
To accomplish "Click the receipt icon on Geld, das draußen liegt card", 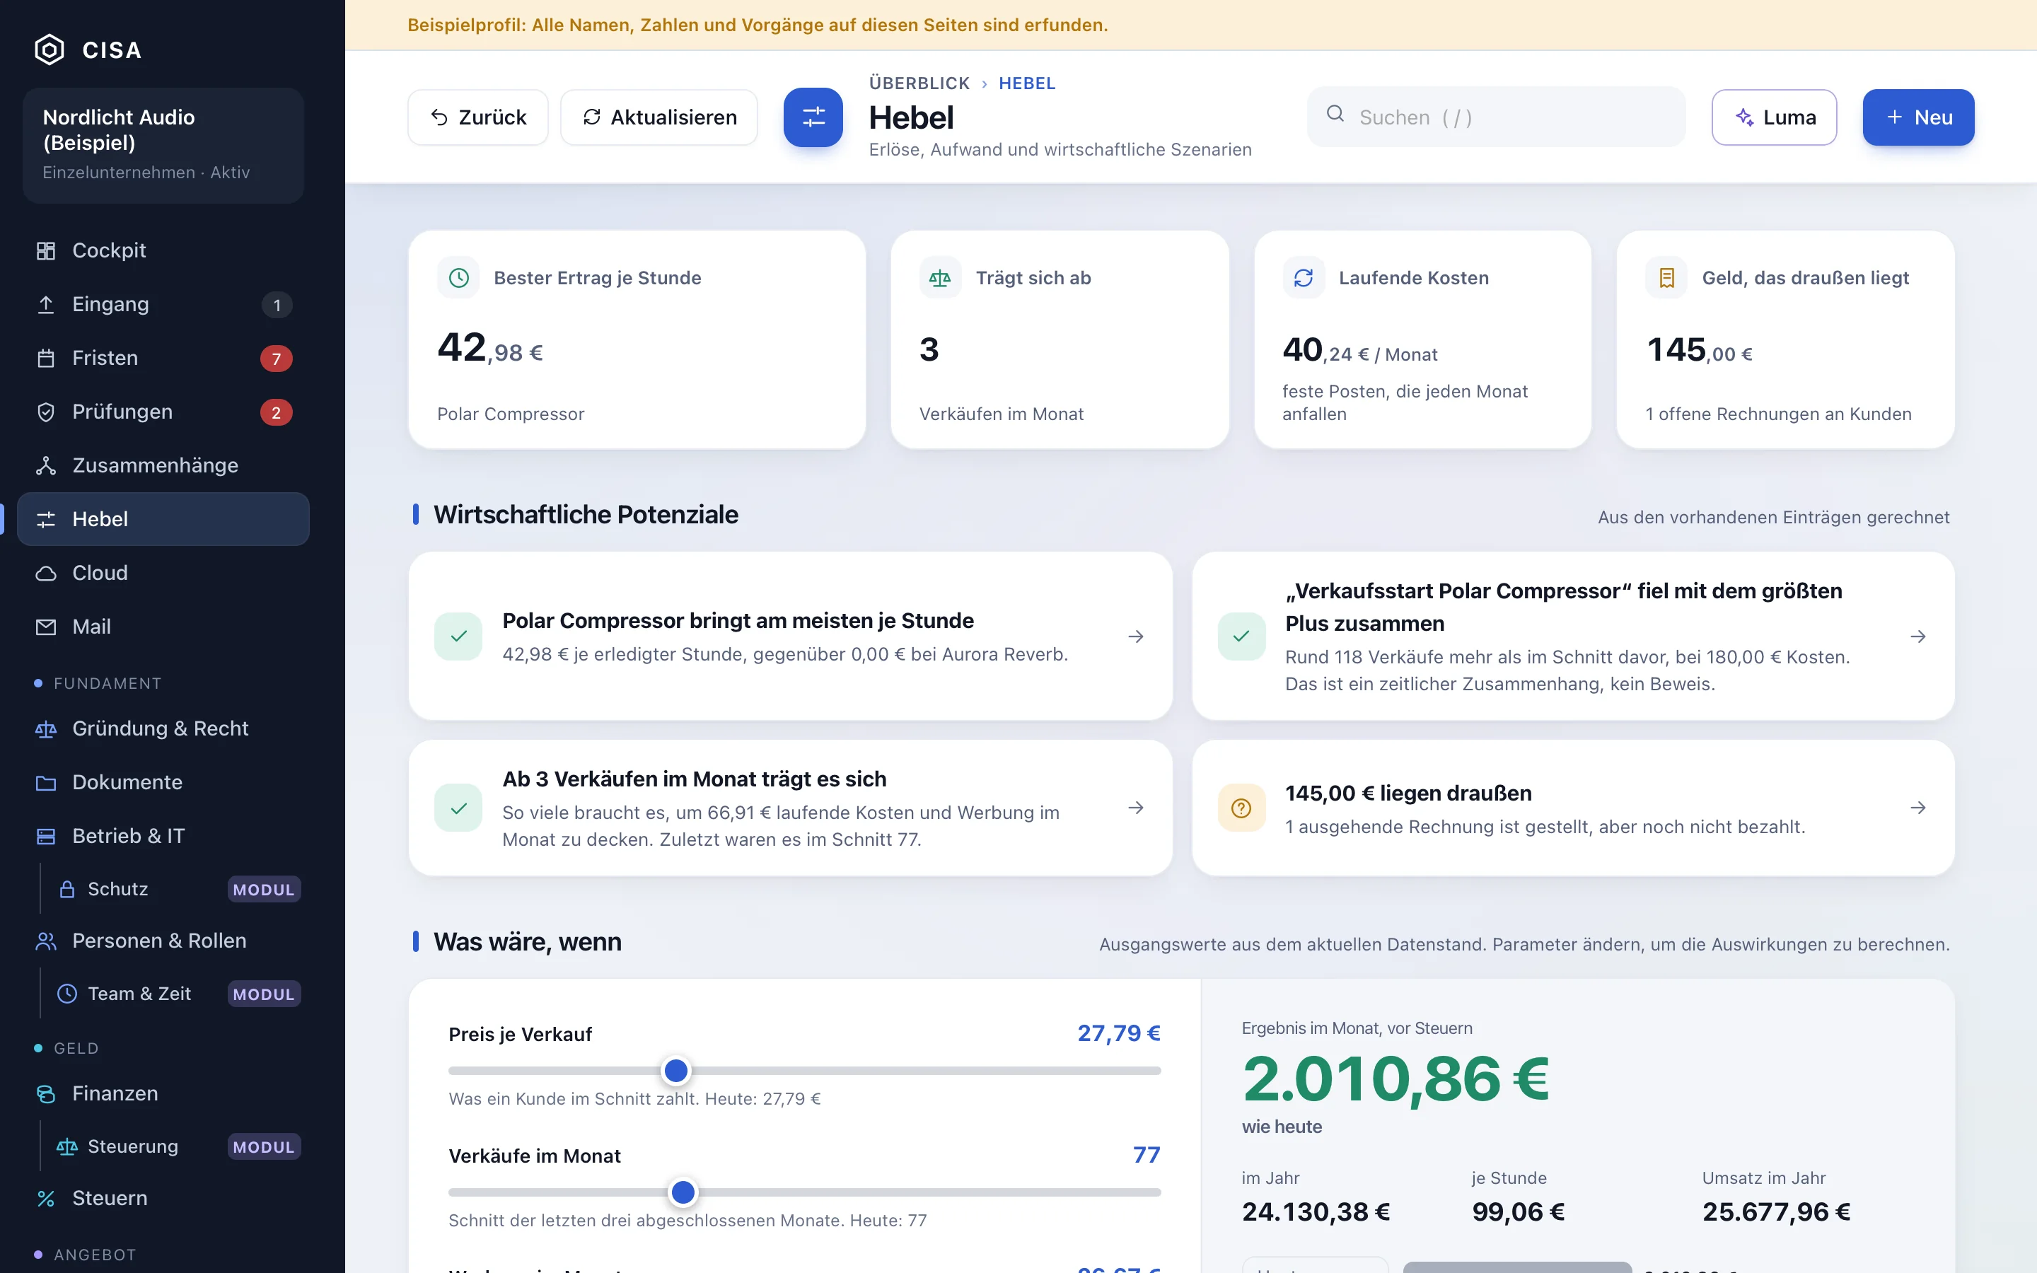I will tap(1666, 278).
